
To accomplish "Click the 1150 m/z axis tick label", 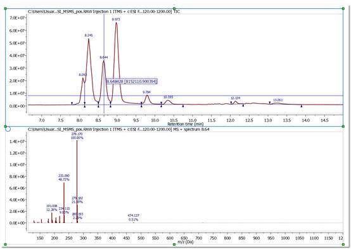I will (x=328, y=238).
